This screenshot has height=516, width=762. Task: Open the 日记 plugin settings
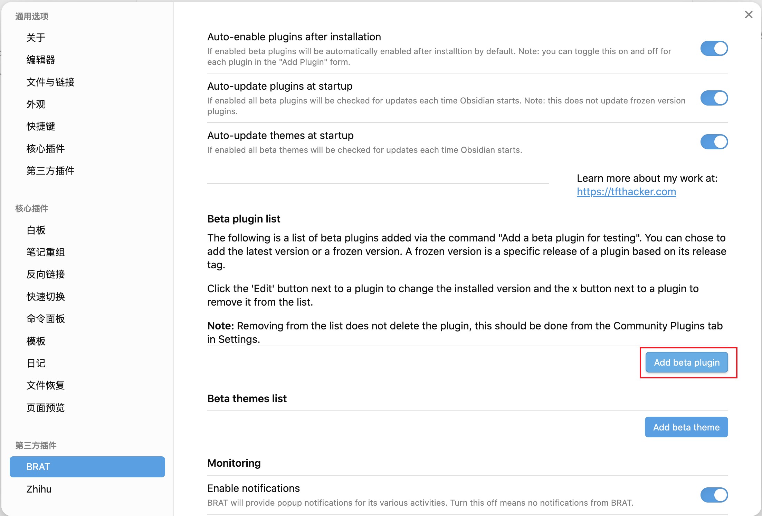point(36,363)
